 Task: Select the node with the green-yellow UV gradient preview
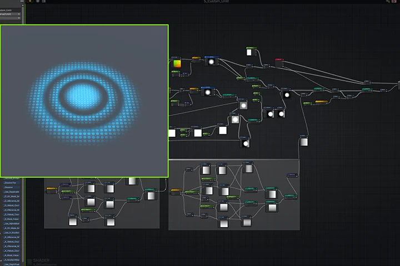pos(177,63)
